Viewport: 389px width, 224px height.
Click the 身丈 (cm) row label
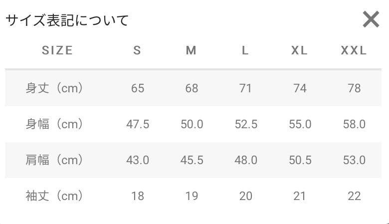[x=54, y=88]
